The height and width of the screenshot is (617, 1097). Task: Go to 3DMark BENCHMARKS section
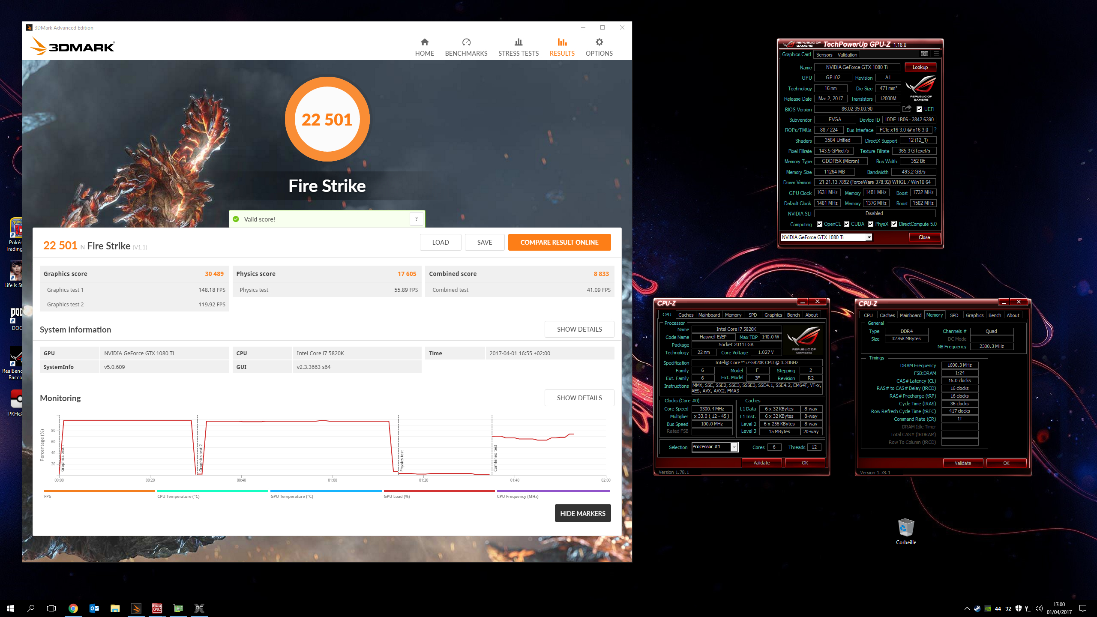pos(466,47)
